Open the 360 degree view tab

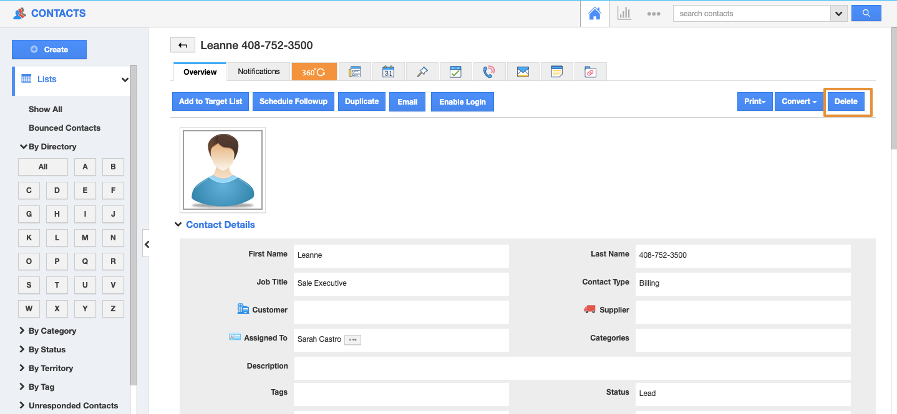314,72
